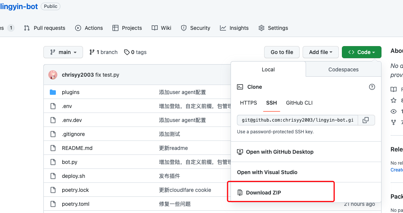Open the 更新cloudlfare cookie commit message

pos(185,190)
